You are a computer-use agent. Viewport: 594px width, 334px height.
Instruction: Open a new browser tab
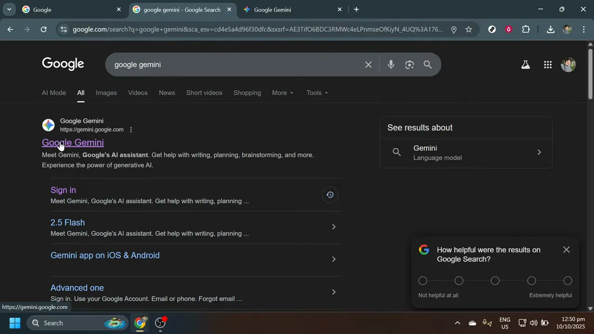click(x=356, y=9)
